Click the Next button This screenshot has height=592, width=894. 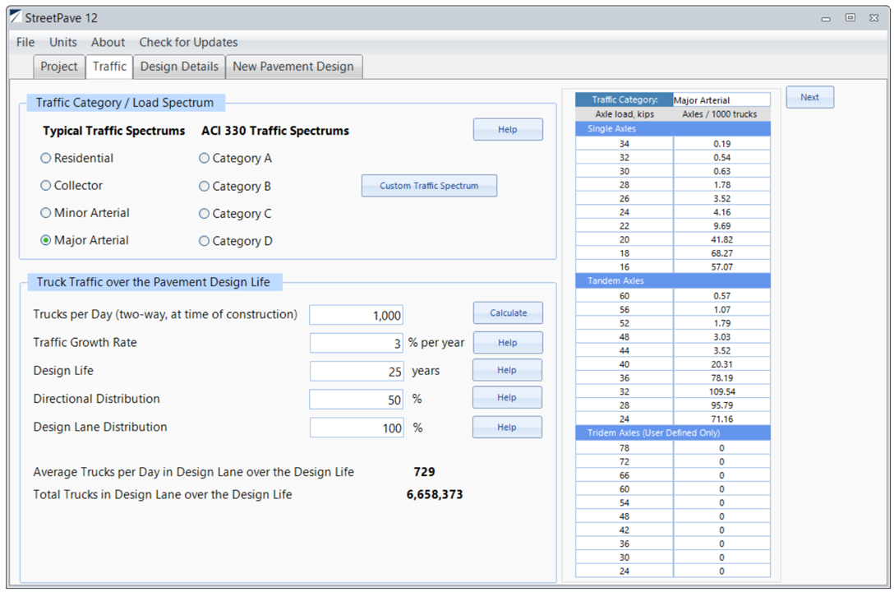809,97
